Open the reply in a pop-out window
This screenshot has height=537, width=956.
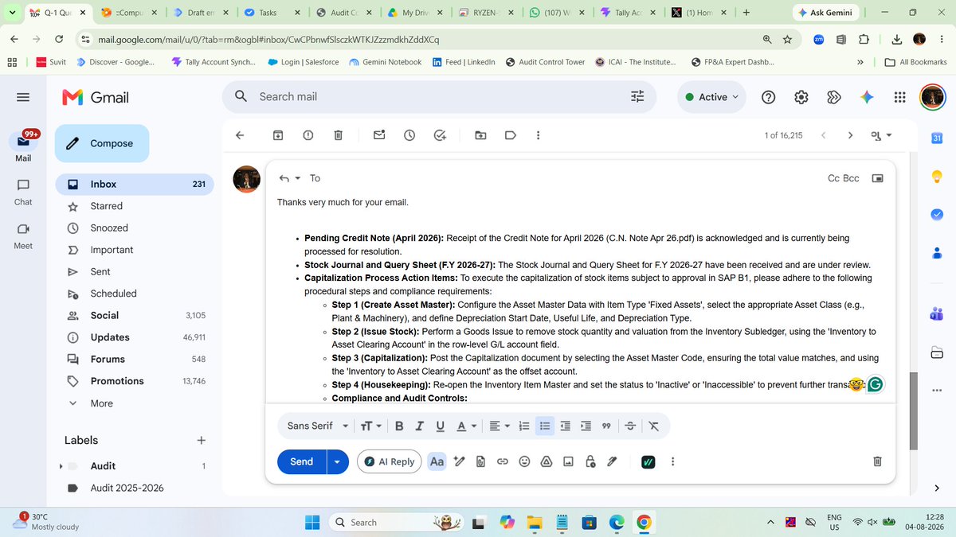[877, 178]
